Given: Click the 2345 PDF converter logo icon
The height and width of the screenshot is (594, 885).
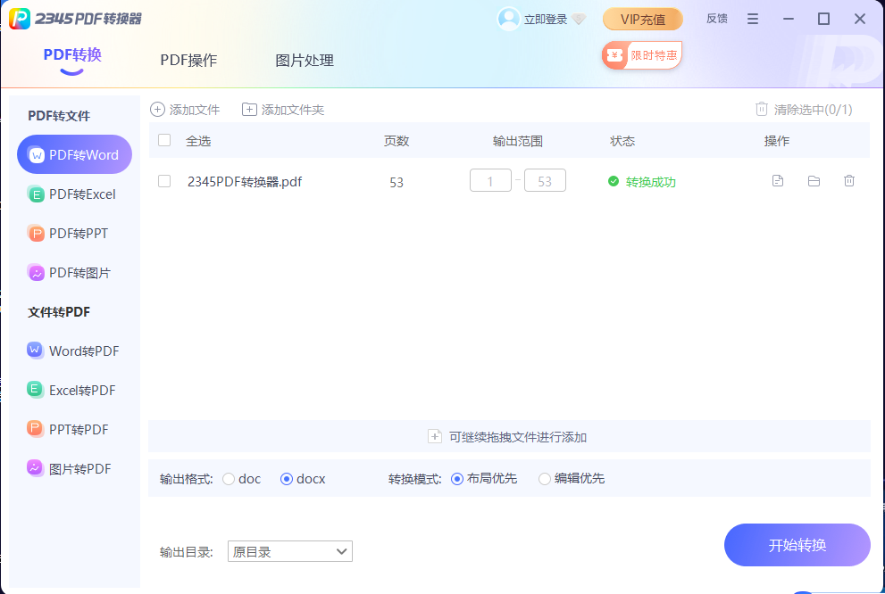Looking at the screenshot, I should (x=20, y=19).
